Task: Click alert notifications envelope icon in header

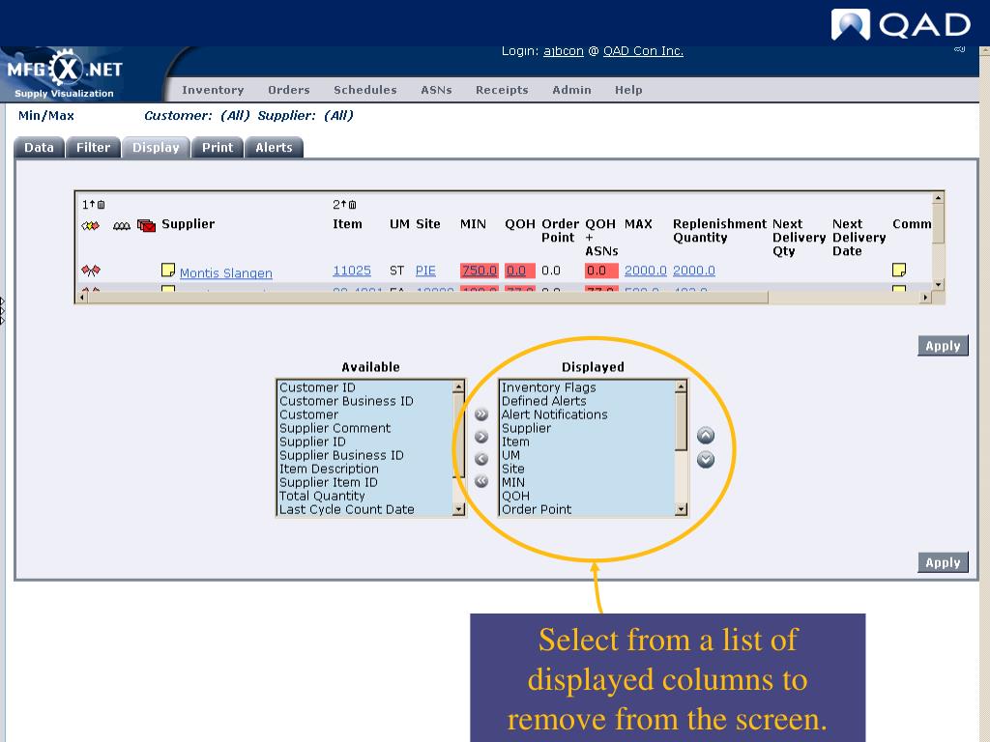Action: tap(147, 225)
